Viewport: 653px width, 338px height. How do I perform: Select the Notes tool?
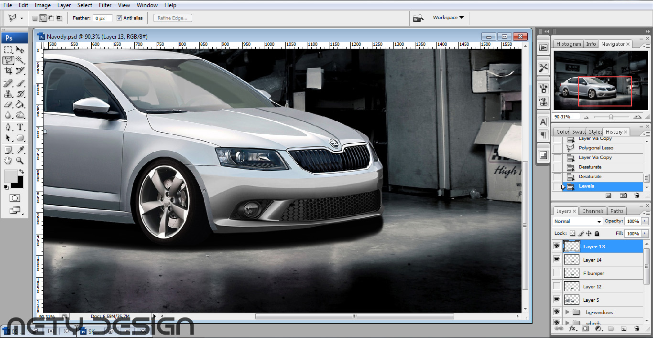[x=8, y=150]
